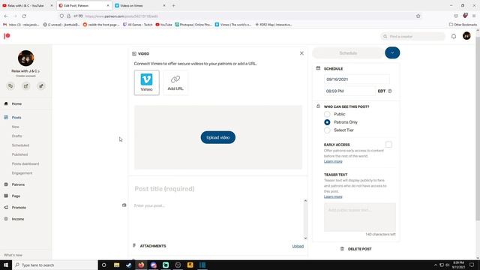This screenshot has height=270, width=480.
Task: Bookmark this page with the star icon
Action: pyautogui.click(x=418, y=16)
